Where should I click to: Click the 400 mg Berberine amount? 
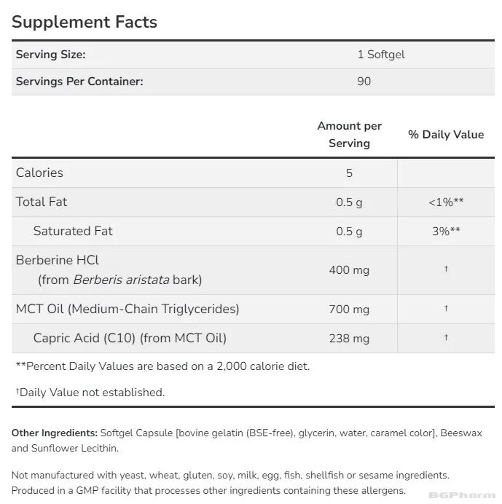(349, 270)
